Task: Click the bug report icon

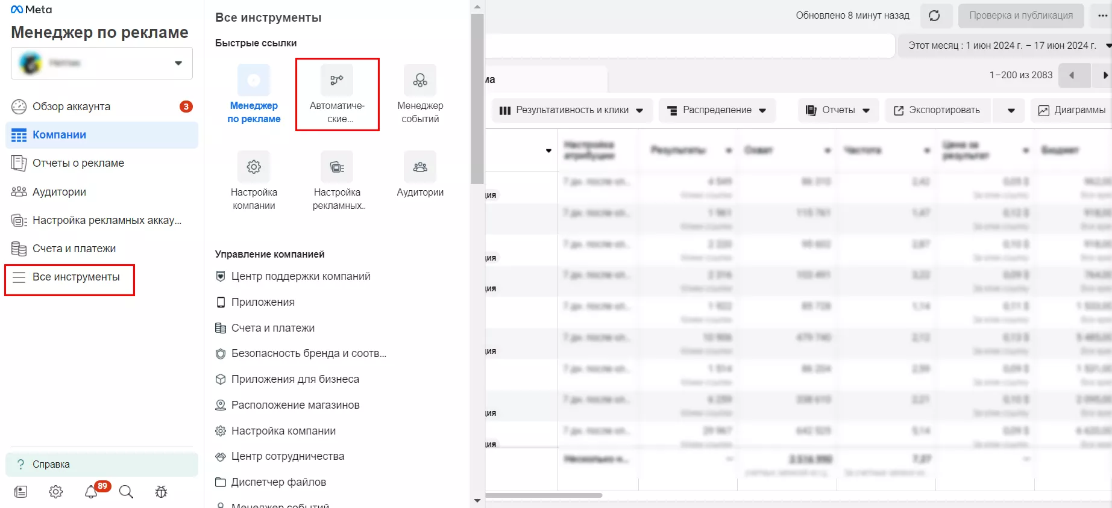Action: pyautogui.click(x=161, y=492)
